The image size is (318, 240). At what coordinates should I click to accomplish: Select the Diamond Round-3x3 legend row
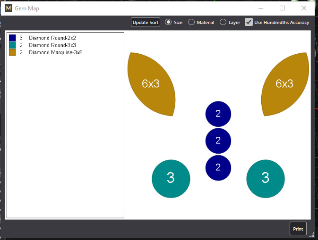click(x=43, y=45)
